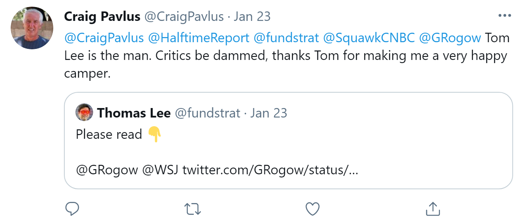The width and height of the screenshot is (521, 222).
Task: Open the three-dot more options menu
Action: click(504, 16)
